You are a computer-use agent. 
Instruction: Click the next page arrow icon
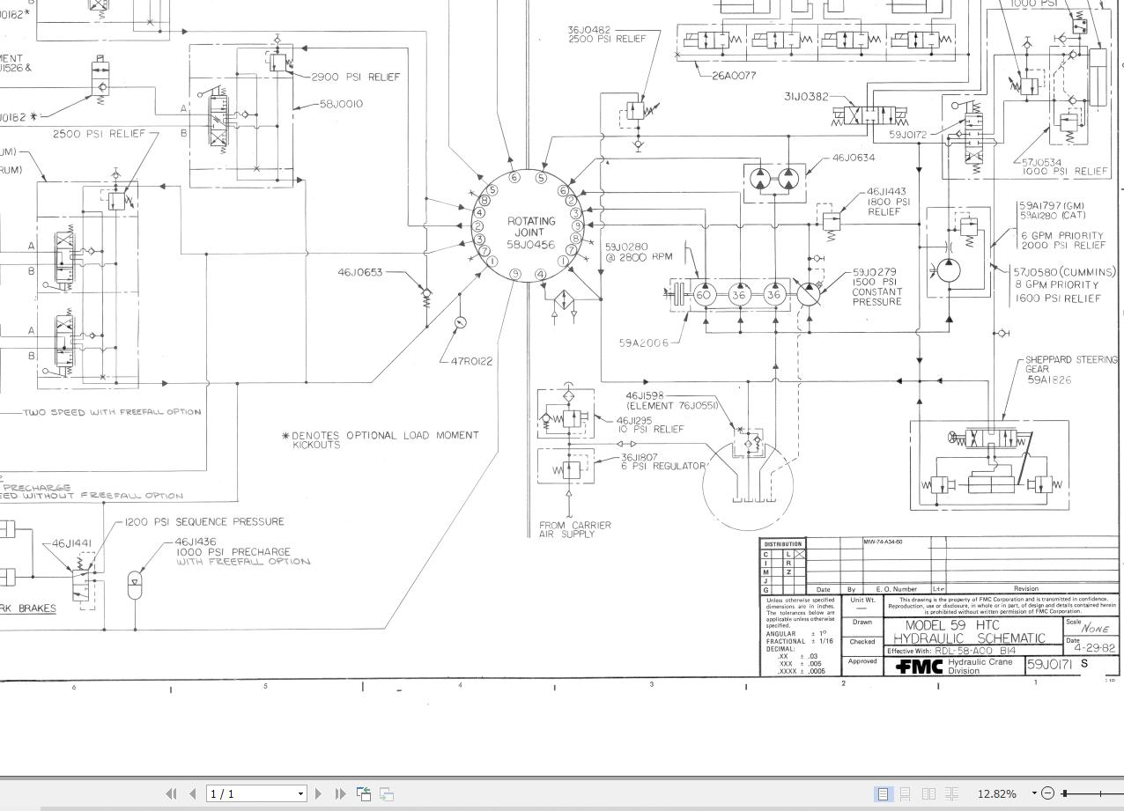pos(318,793)
